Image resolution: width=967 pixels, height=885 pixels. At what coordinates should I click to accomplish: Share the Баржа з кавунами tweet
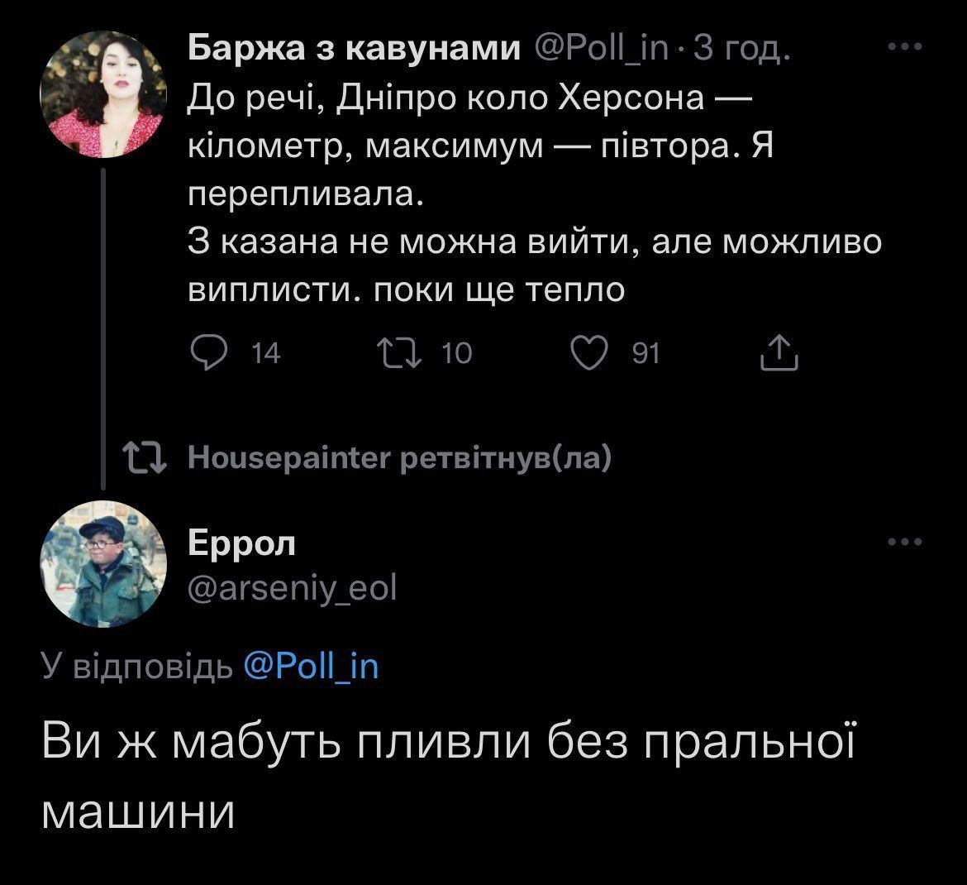click(x=779, y=352)
